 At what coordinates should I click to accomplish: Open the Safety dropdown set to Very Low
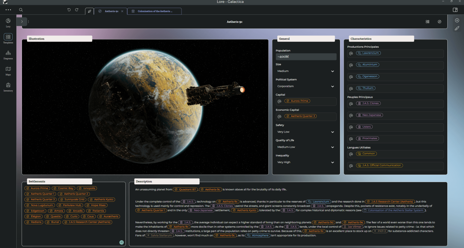click(x=306, y=132)
